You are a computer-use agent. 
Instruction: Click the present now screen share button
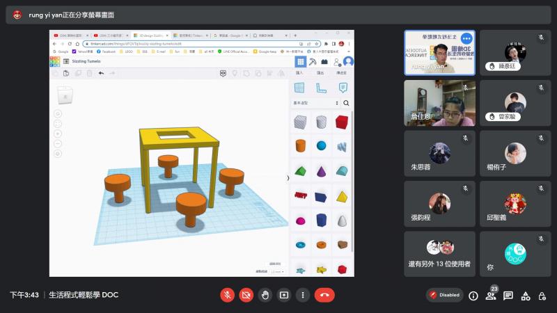[284, 295]
